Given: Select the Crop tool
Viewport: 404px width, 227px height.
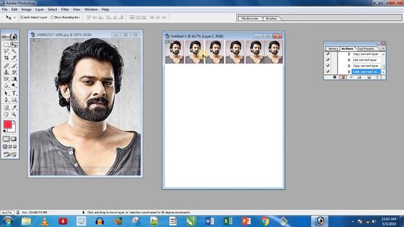Looking at the screenshot, I should (6, 57).
